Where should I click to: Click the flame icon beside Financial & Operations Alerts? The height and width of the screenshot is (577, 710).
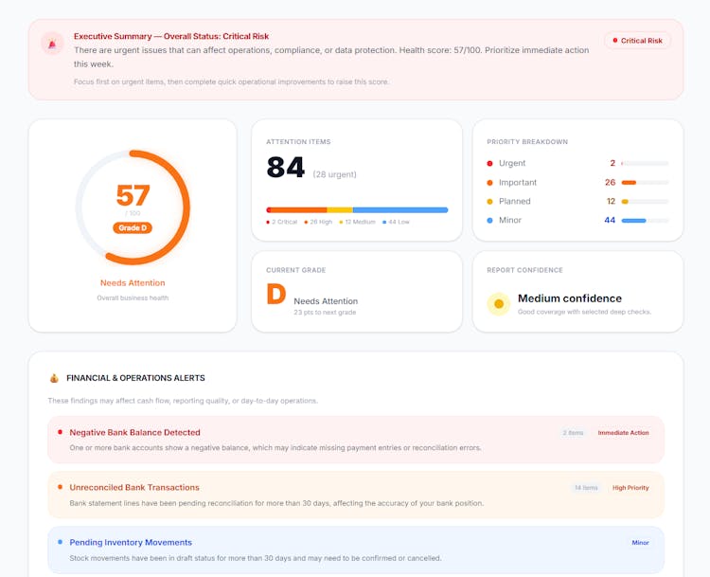tap(54, 378)
